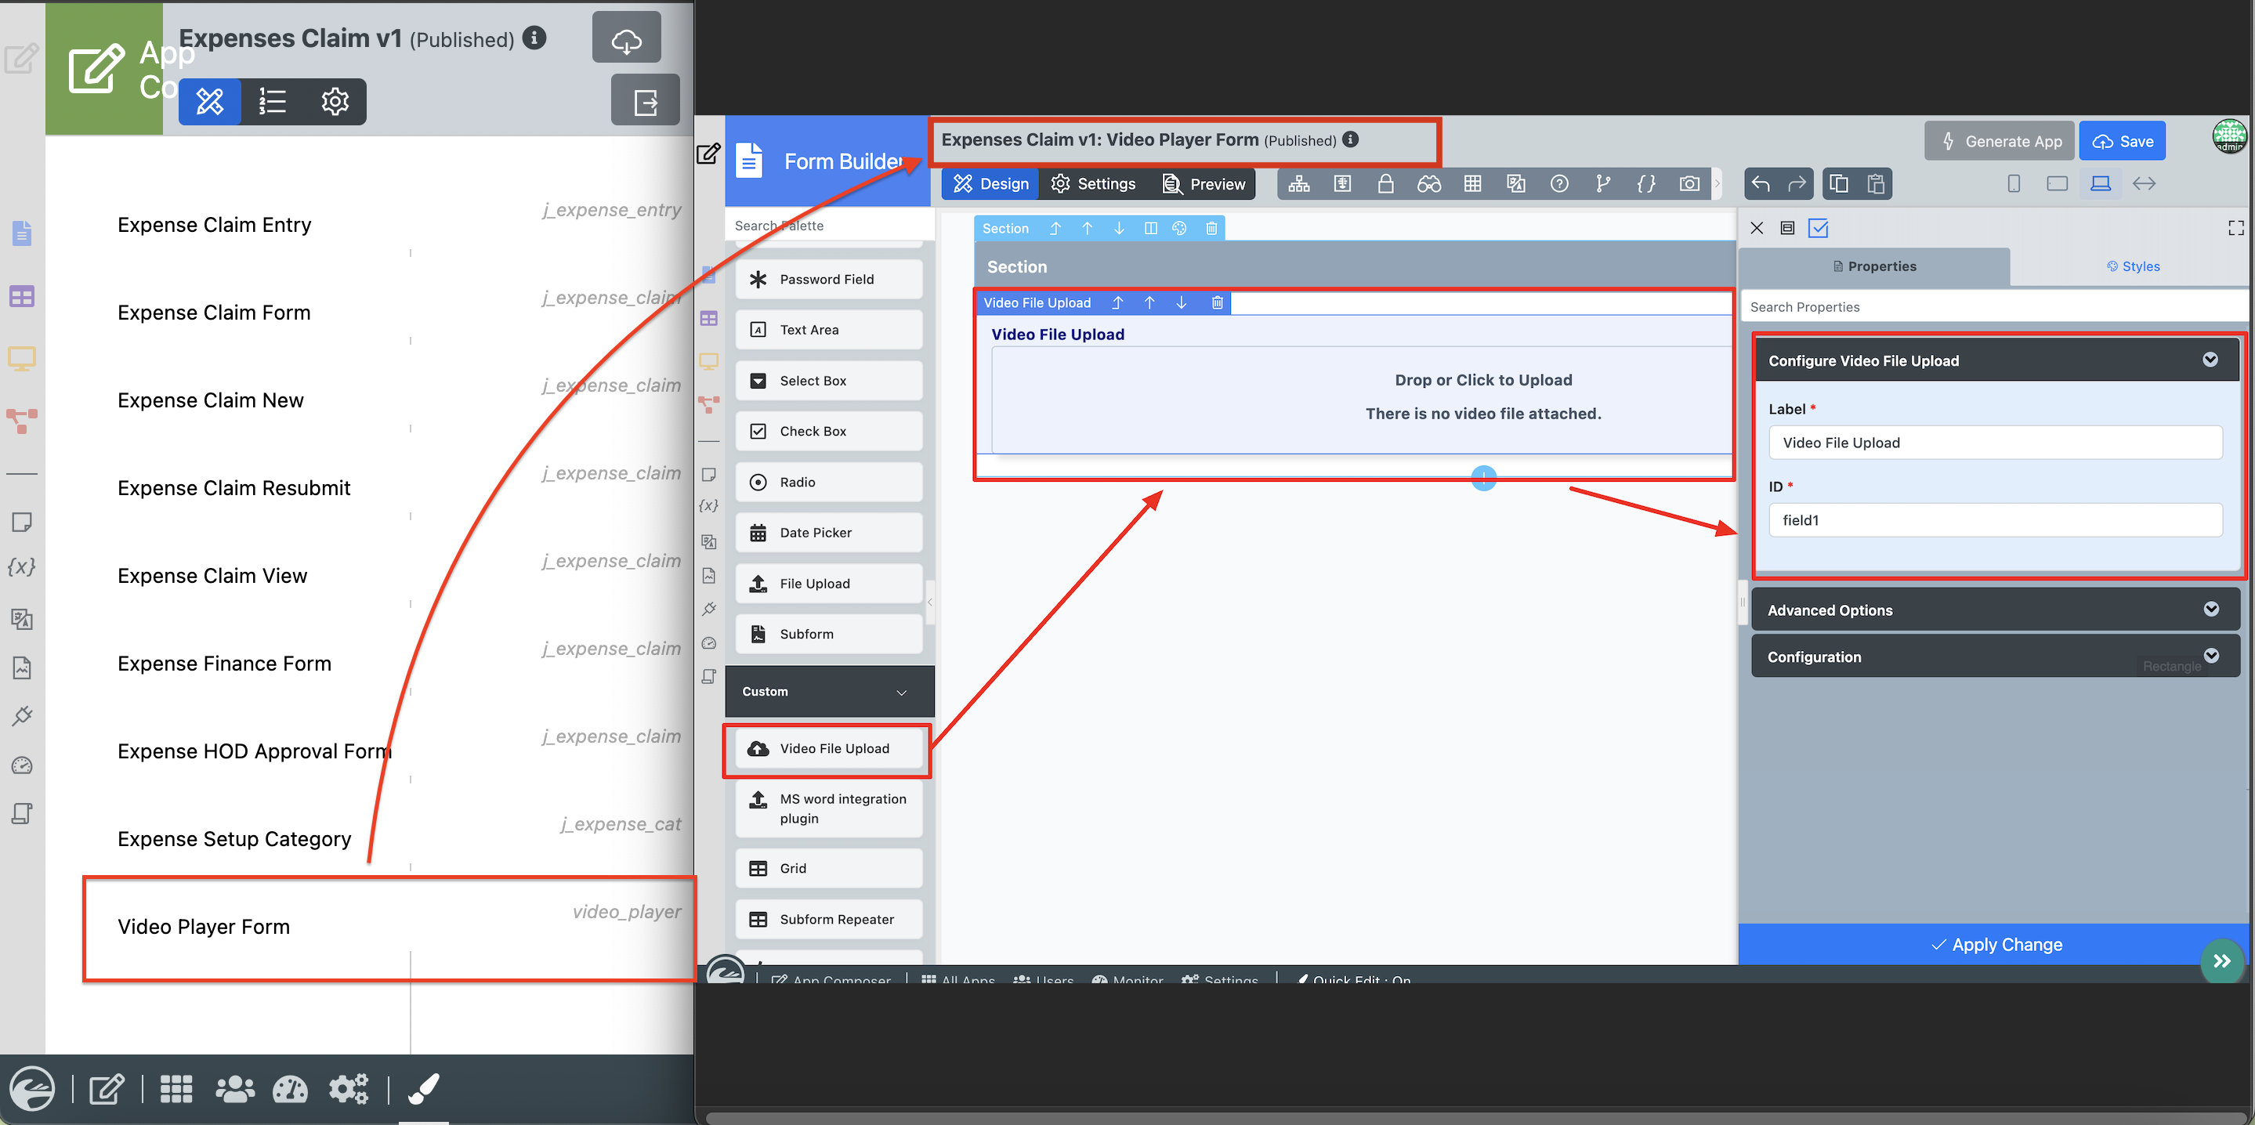Click the Generate App button

(2000, 141)
